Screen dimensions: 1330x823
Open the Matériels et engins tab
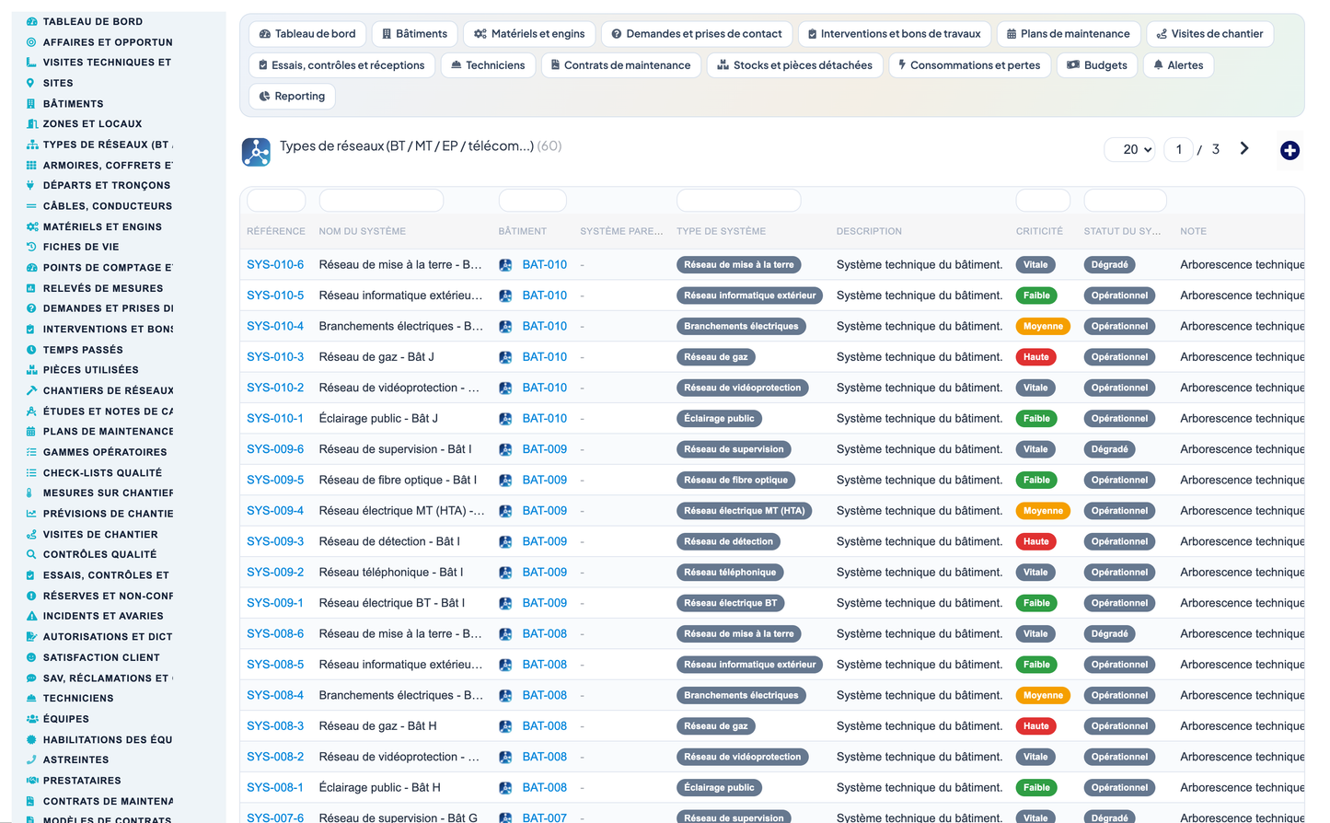point(529,34)
